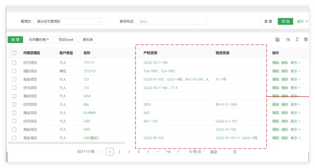
Task: Open rental resource link RH-9-12-1509
Action: [x=226, y=104]
